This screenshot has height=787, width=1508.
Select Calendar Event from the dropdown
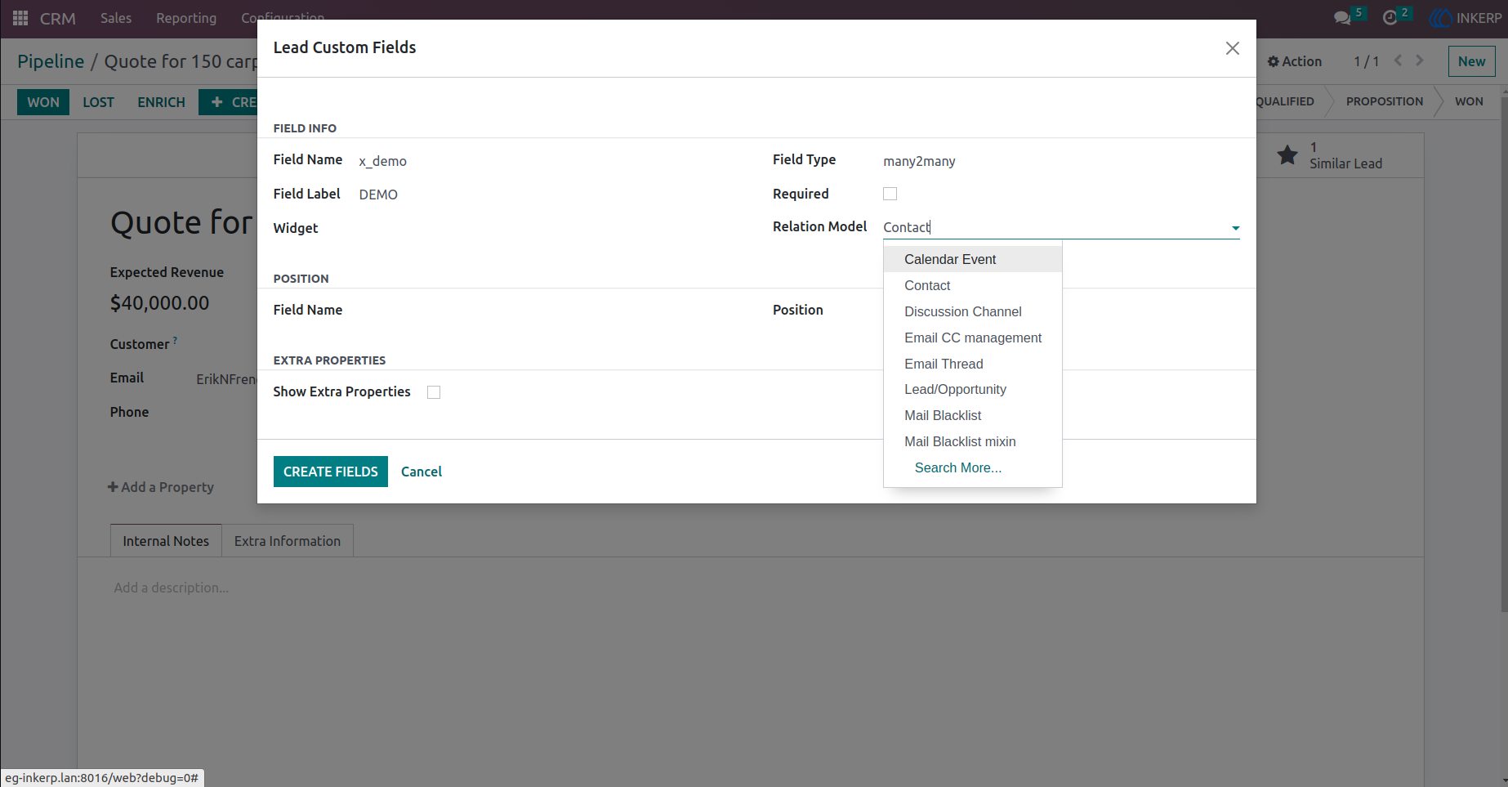tap(973, 259)
